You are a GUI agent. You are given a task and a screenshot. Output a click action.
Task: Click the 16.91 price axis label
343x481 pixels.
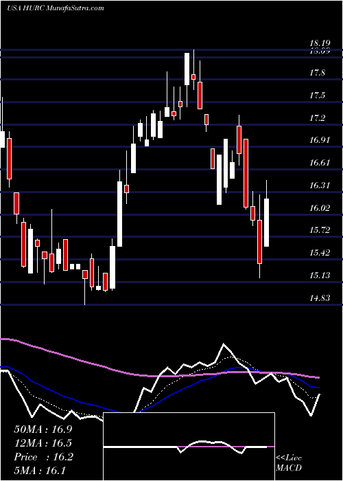coord(320,140)
